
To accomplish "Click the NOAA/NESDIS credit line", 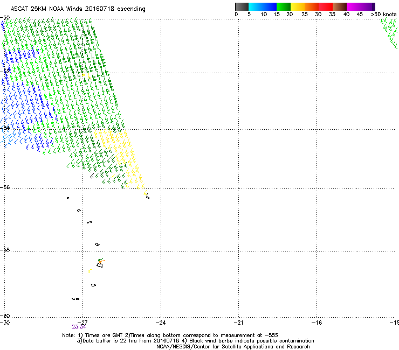I will (233, 347).
